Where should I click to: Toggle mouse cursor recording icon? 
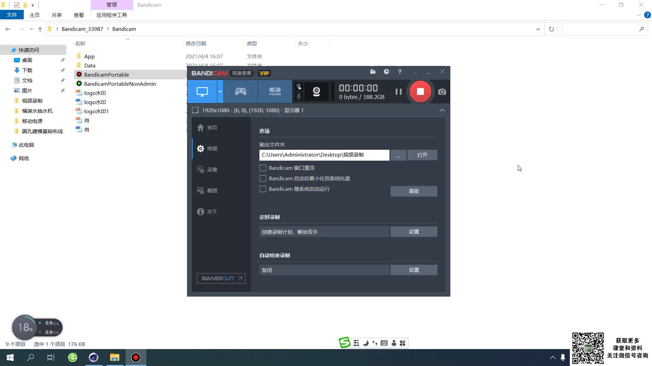point(299,87)
